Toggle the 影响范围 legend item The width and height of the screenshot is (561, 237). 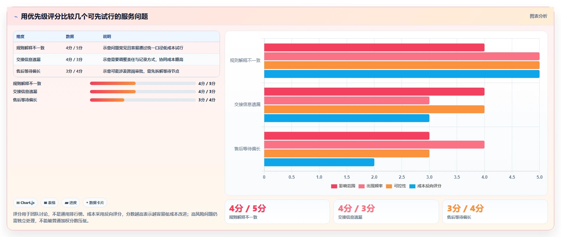343,186
